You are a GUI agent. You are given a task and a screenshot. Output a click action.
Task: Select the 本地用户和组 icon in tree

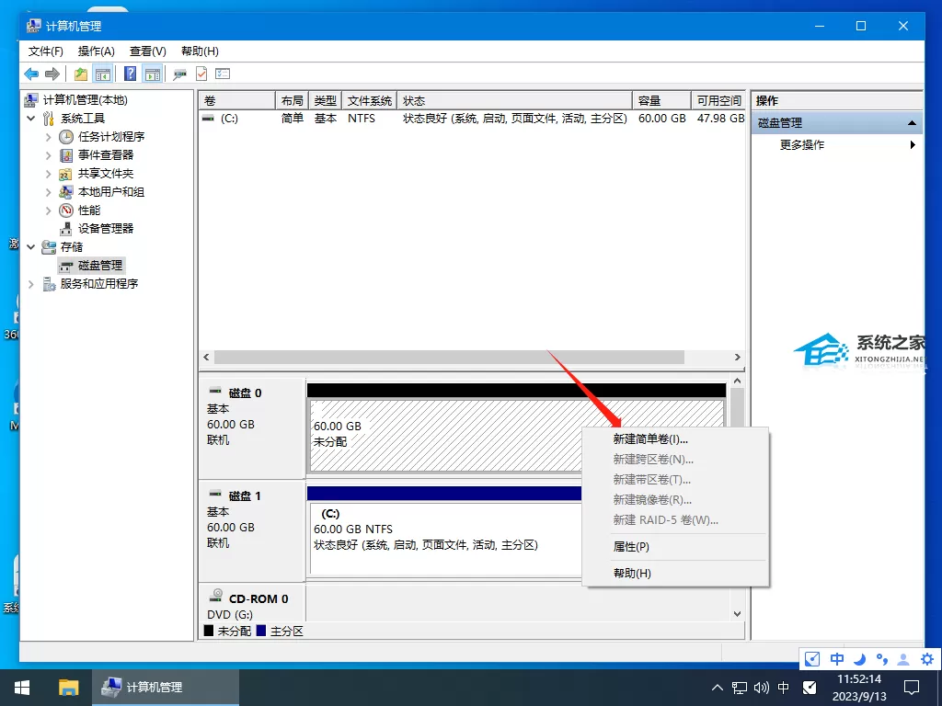pyautogui.click(x=66, y=192)
